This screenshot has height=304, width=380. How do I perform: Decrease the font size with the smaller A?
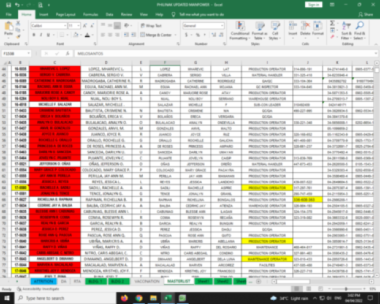92,26
